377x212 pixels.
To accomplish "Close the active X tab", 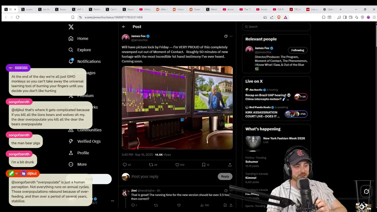I will [15, 9].
